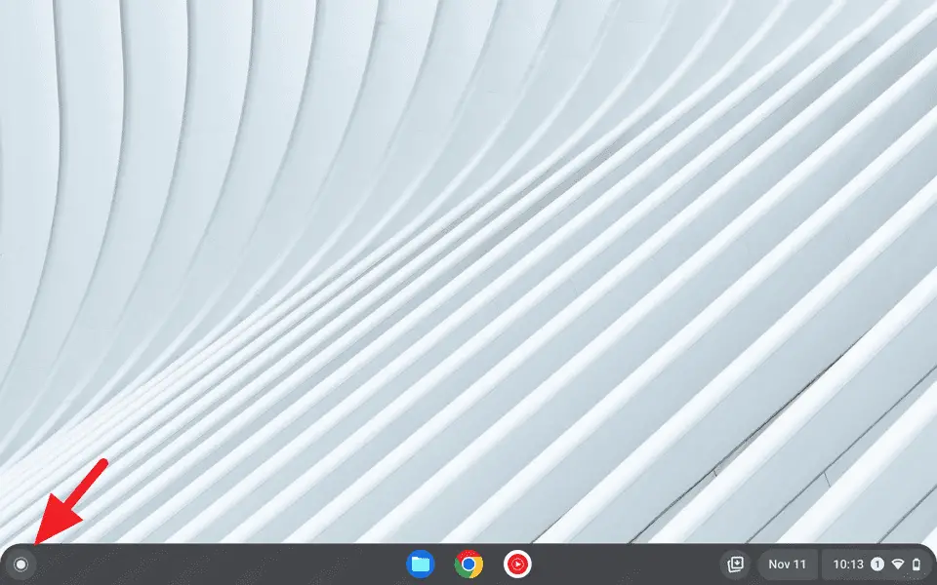
Task: Open quick settings by clicking the clock
Action: pyautogui.click(x=848, y=565)
